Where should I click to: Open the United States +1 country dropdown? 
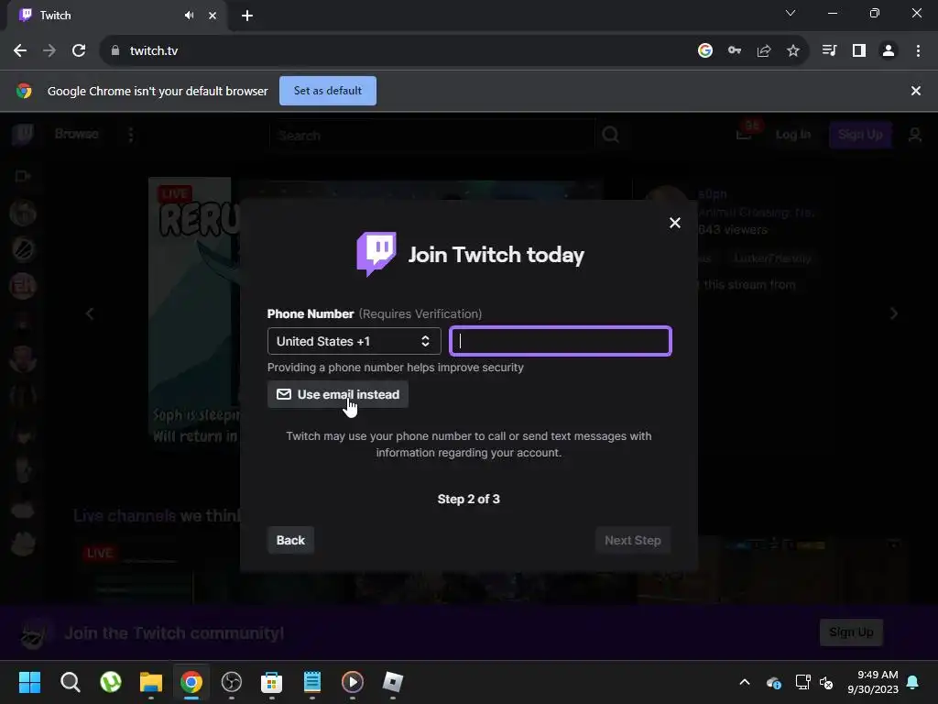354,341
